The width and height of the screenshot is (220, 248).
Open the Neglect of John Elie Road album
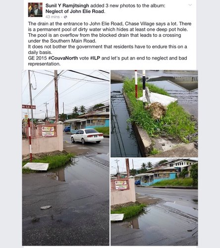click(x=75, y=11)
